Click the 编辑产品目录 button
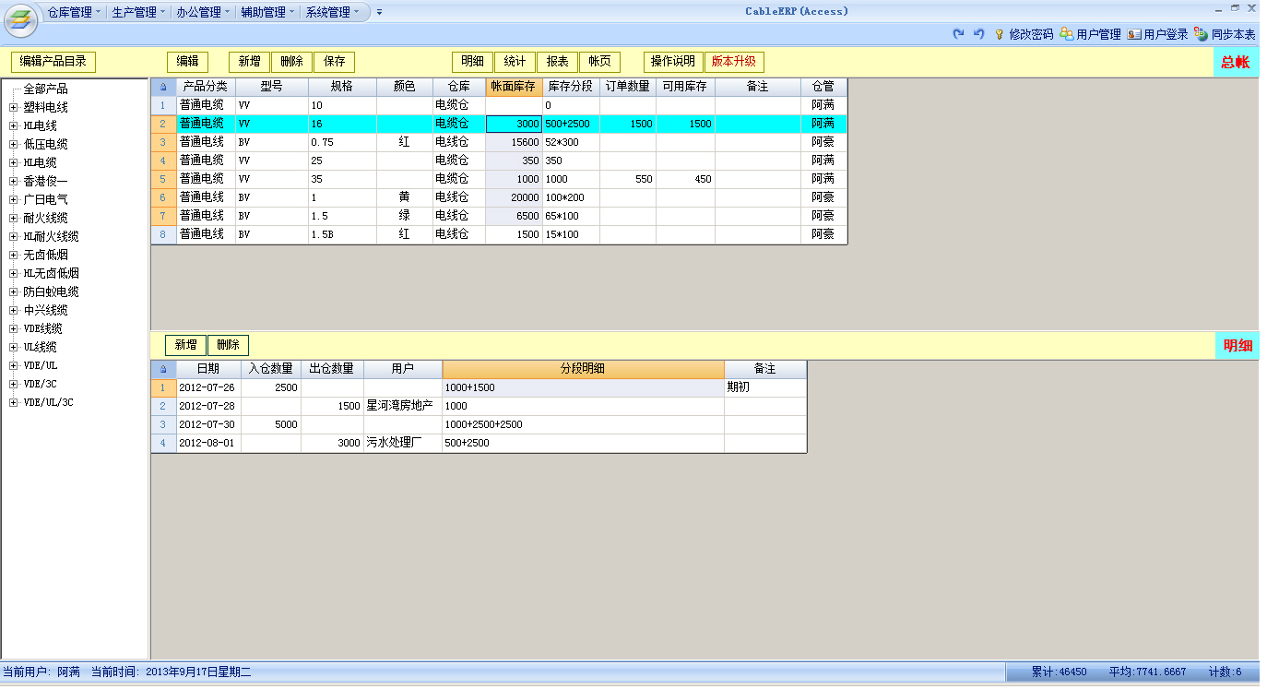 tap(53, 62)
